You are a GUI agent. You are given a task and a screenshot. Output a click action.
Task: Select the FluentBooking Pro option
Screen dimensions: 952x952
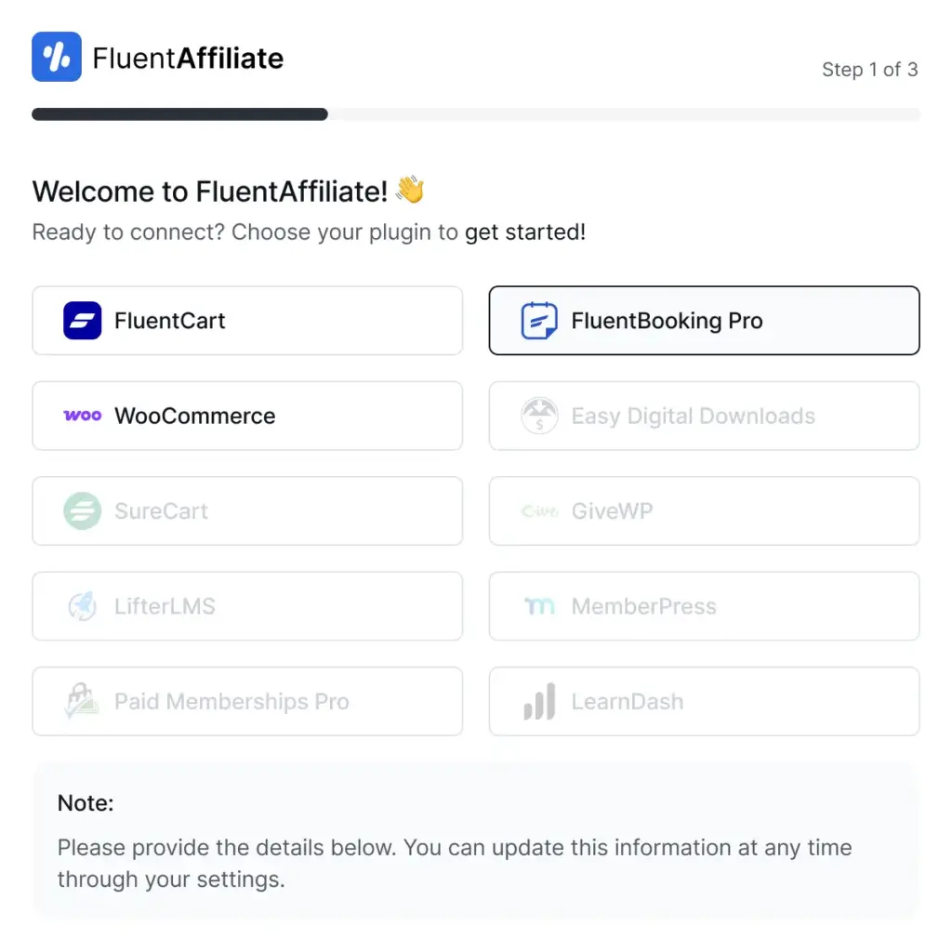[x=705, y=321]
